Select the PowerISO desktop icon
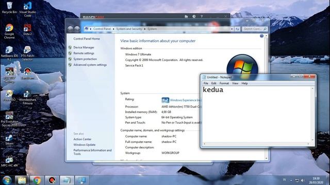The image size is (330, 185). coord(9,96)
